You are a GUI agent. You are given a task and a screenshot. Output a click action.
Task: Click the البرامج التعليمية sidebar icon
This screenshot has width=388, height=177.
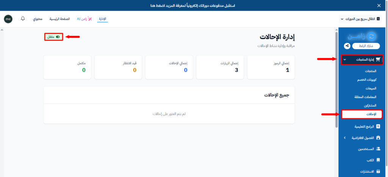pyautogui.click(x=378, y=127)
